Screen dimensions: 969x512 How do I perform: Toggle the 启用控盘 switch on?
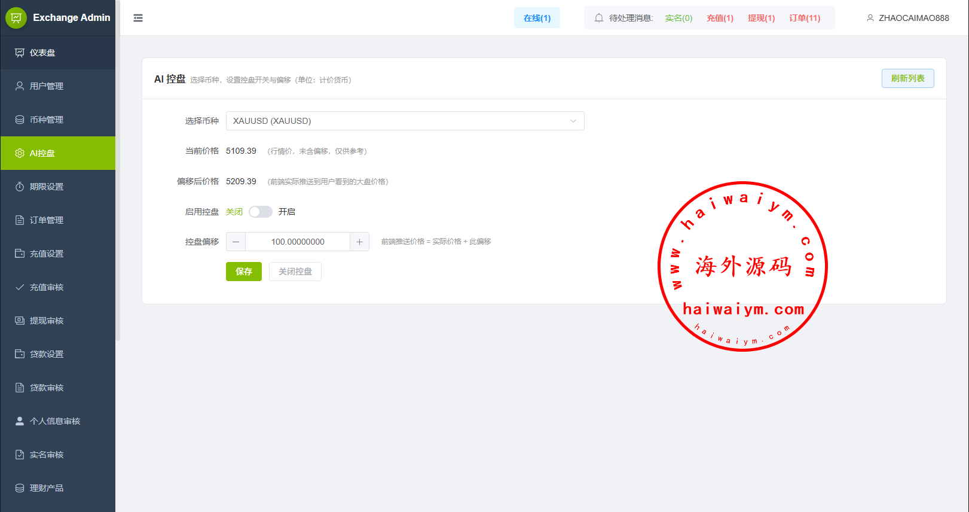coord(260,212)
